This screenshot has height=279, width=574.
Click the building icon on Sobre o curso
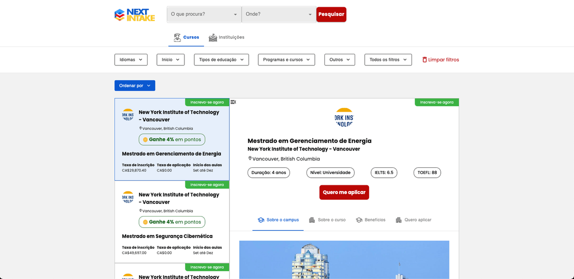[312, 220]
